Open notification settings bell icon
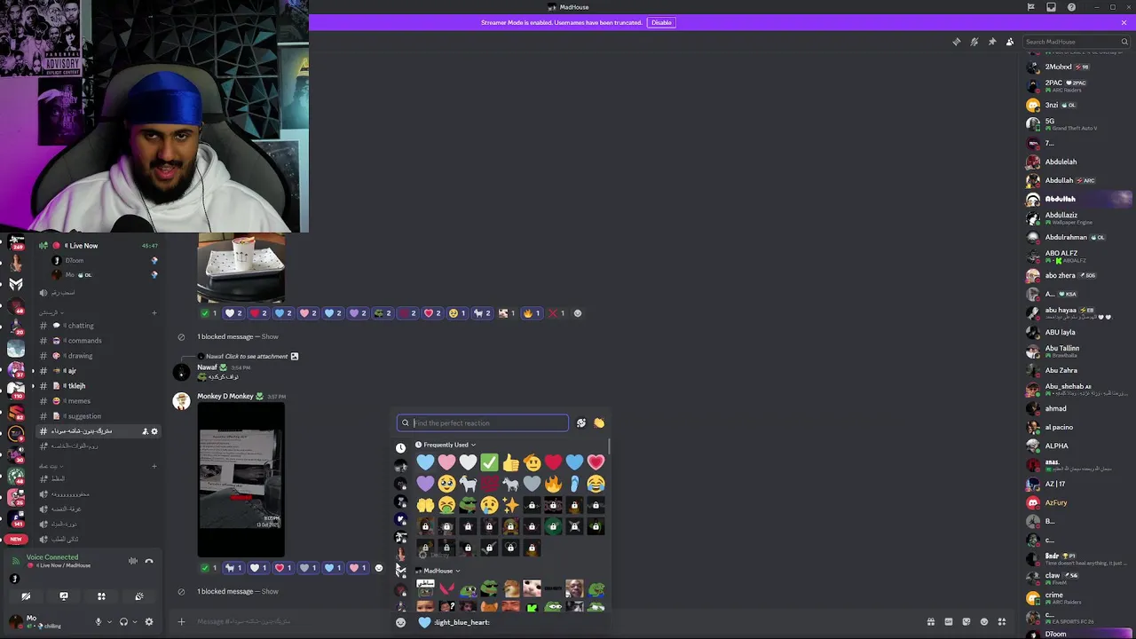 [x=974, y=42]
